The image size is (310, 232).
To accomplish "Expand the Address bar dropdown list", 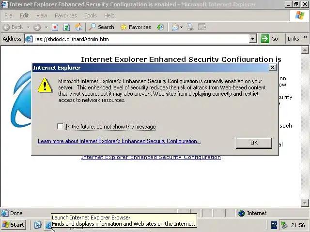I will (x=252, y=39).
